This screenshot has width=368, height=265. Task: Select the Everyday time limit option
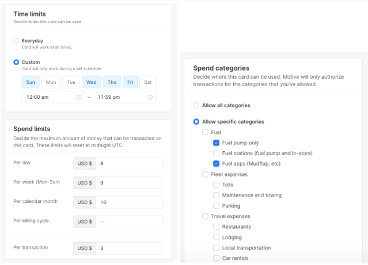pyautogui.click(x=16, y=41)
